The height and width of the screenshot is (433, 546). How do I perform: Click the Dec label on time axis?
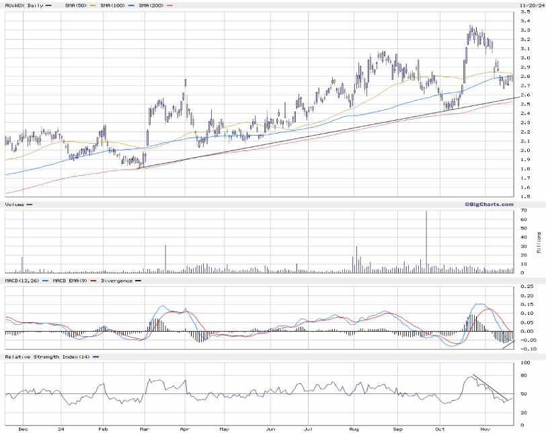click(22, 428)
